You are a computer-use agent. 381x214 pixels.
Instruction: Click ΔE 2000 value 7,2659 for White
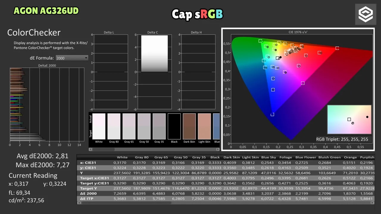tap(120, 193)
